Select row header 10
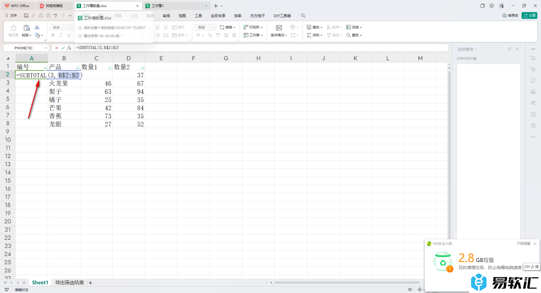 [8, 140]
